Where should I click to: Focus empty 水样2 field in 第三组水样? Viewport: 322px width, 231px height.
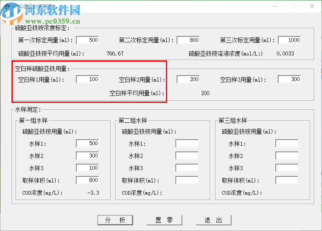click(287, 156)
